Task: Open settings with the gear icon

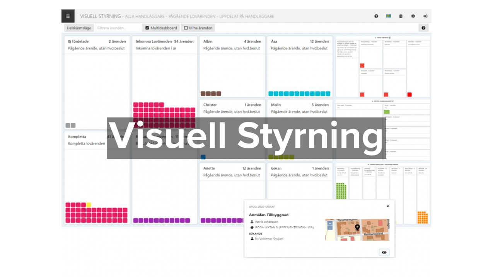Action: coord(413,16)
